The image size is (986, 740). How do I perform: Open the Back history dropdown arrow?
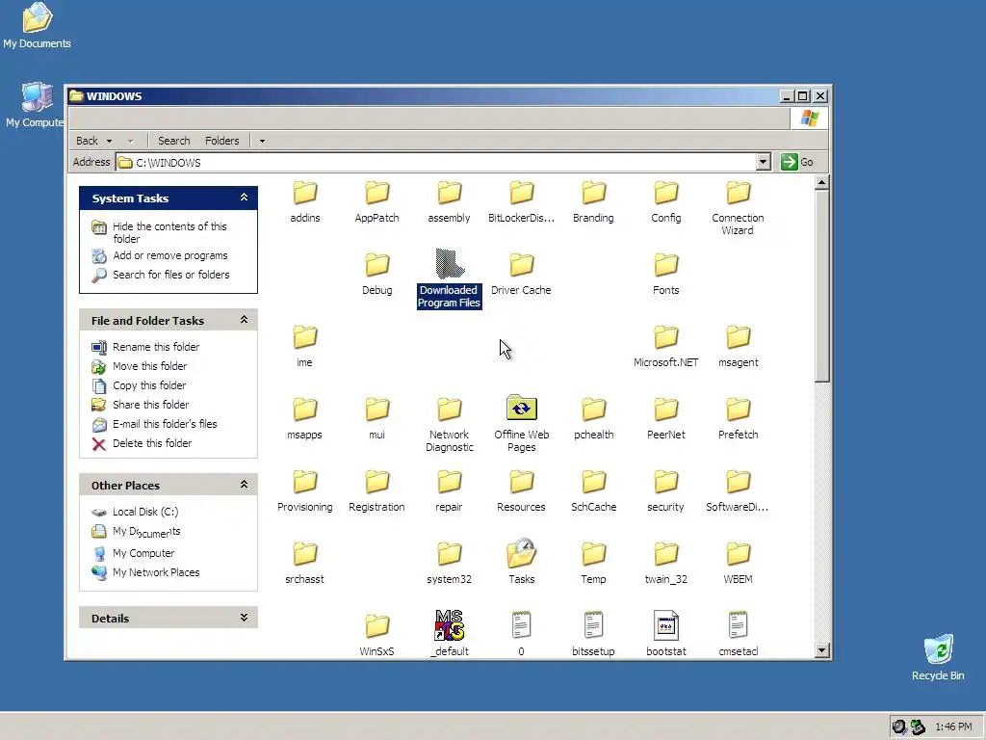pos(109,141)
